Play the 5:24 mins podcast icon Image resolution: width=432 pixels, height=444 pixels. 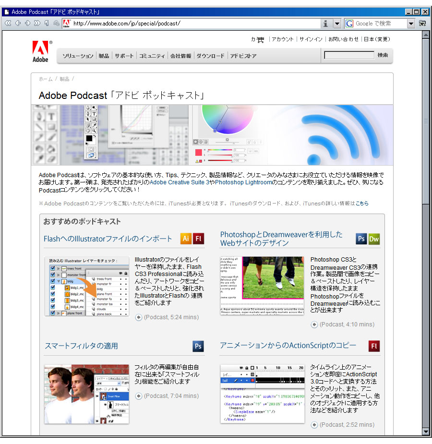pos(138,317)
